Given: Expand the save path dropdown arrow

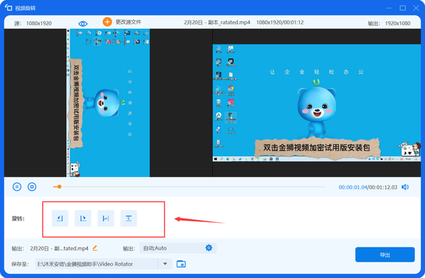Looking at the screenshot, I should click(165, 264).
